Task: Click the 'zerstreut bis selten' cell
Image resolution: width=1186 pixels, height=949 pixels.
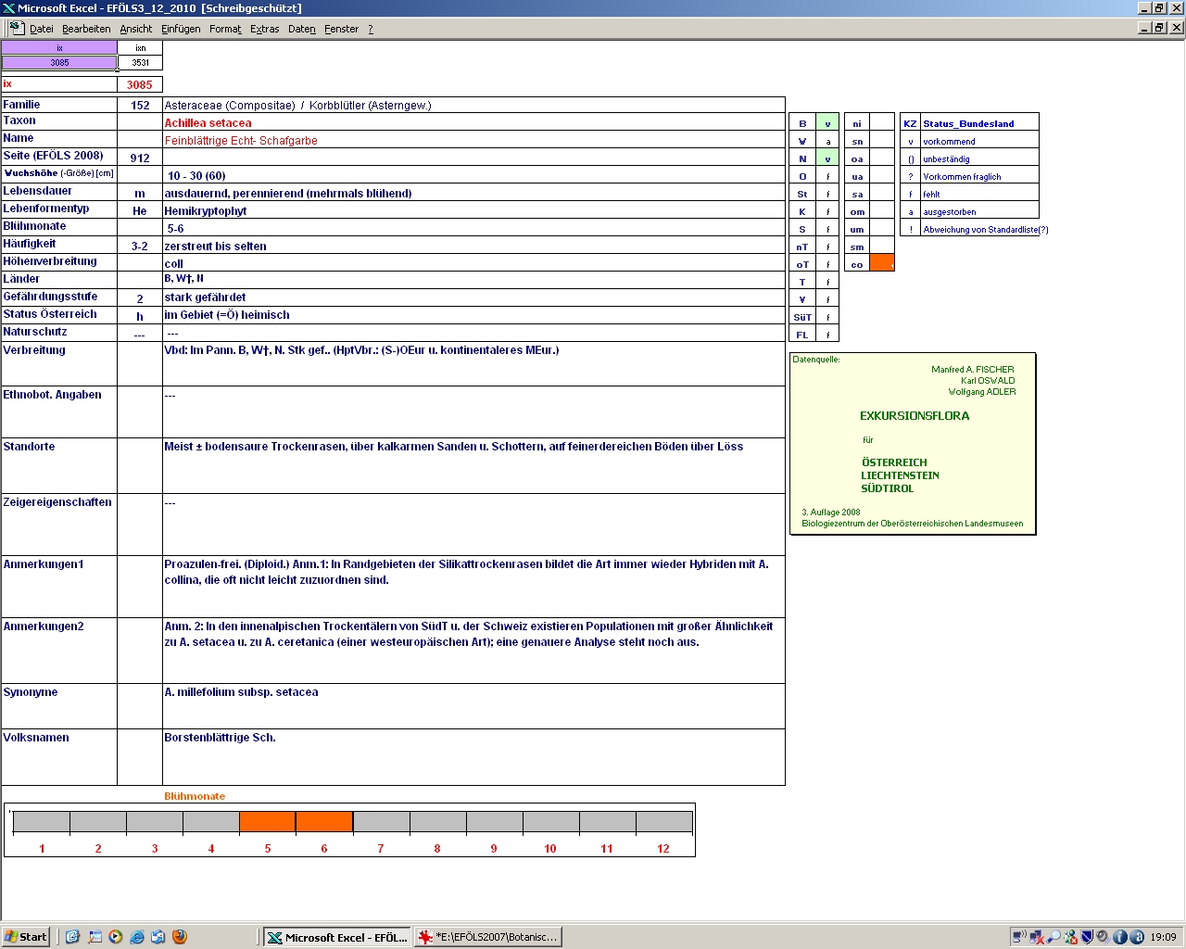Action: (473, 246)
